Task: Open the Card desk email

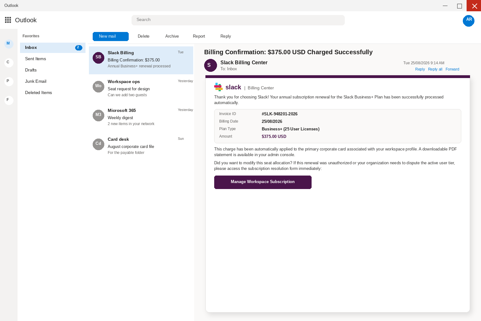Action: pyautogui.click(x=141, y=147)
